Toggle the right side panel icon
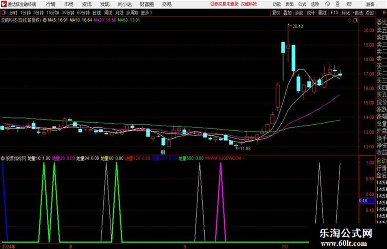 coord(355,20)
